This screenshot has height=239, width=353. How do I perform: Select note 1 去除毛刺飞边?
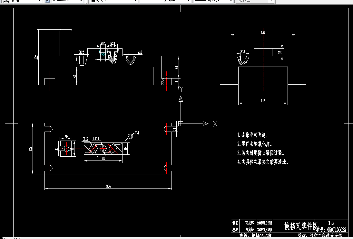[252, 135]
